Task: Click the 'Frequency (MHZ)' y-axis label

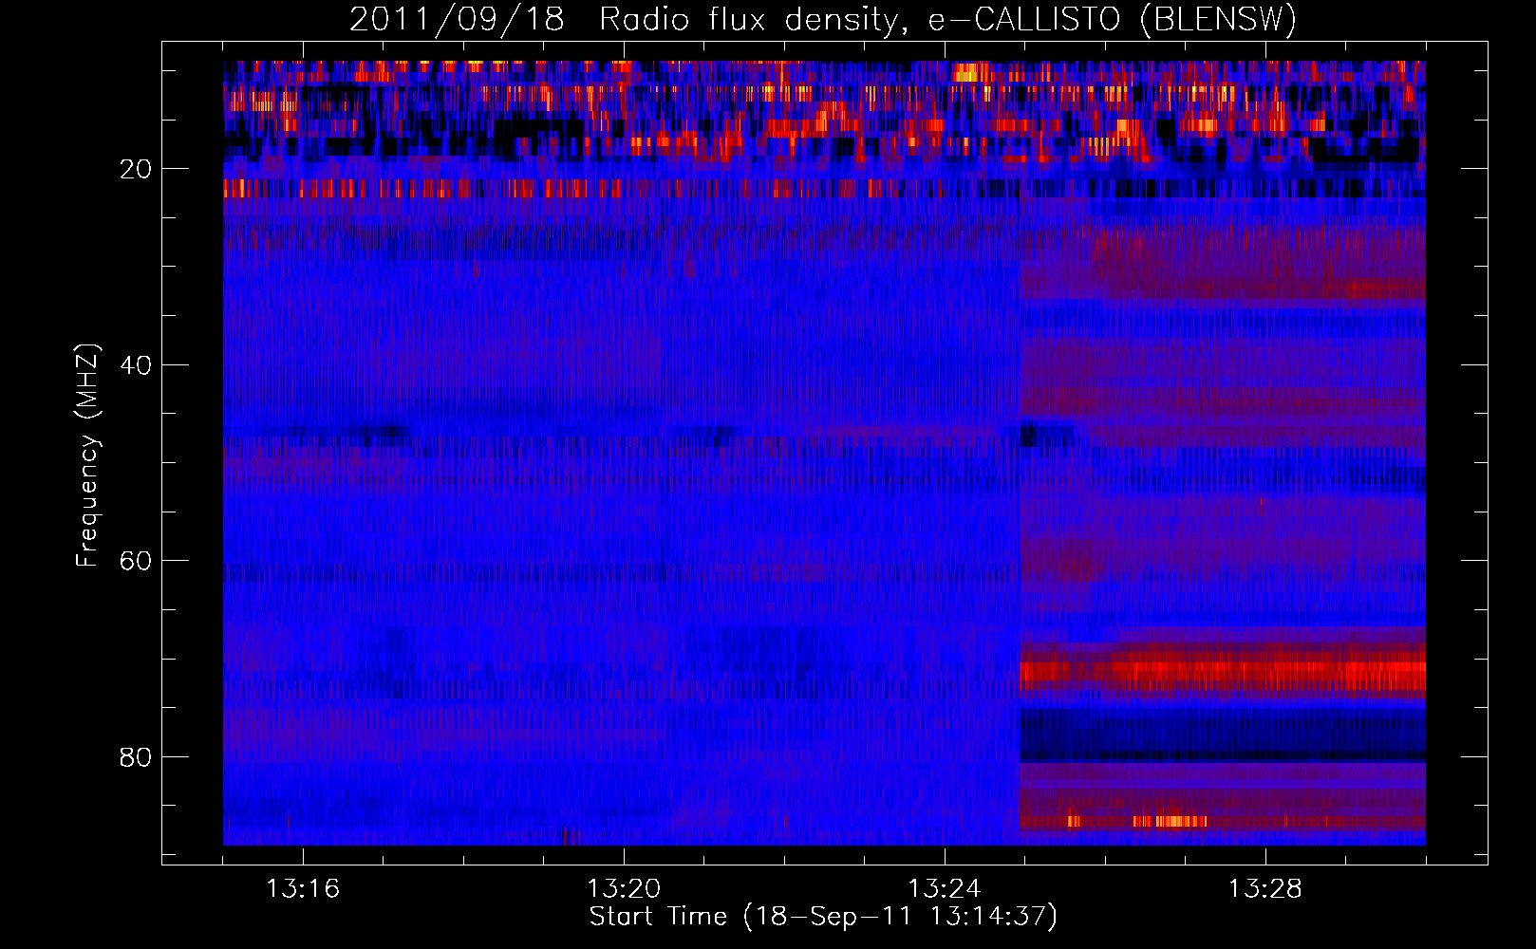Action: (x=86, y=456)
